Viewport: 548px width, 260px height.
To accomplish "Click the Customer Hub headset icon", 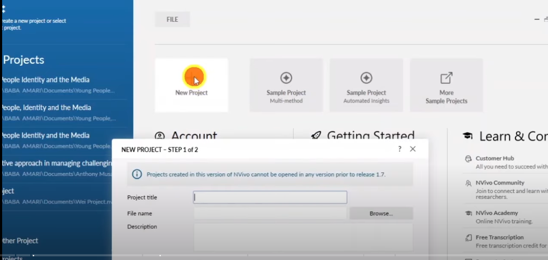I will point(468,159).
